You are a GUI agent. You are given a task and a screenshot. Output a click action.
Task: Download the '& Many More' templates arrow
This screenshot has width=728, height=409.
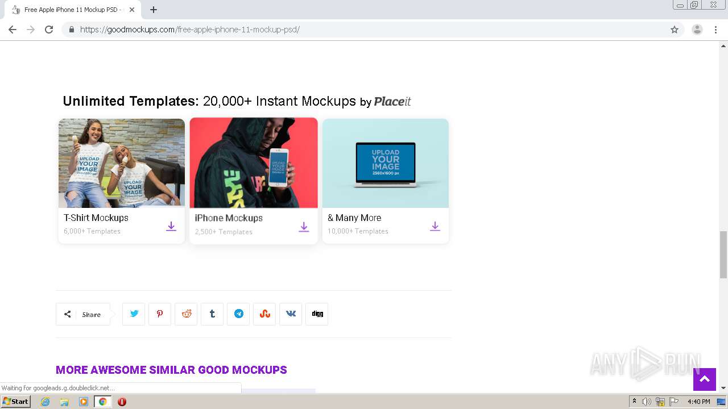[x=435, y=226]
